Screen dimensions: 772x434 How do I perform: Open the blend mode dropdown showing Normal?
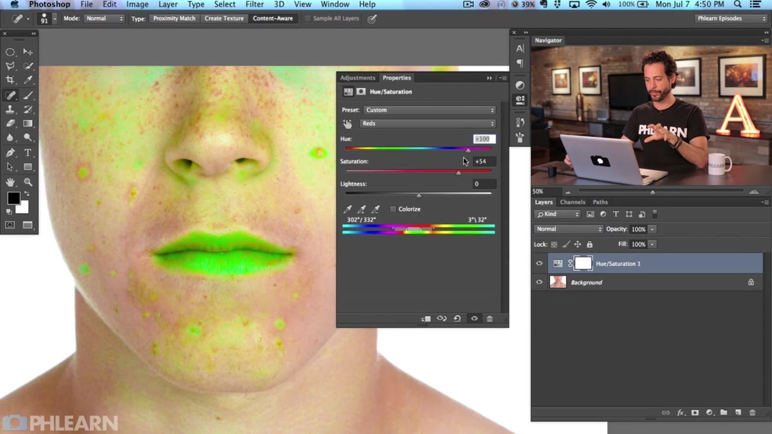tap(569, 229)
